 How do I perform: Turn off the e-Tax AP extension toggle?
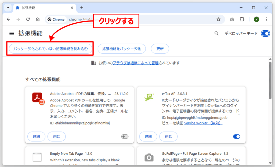point(237,136)
